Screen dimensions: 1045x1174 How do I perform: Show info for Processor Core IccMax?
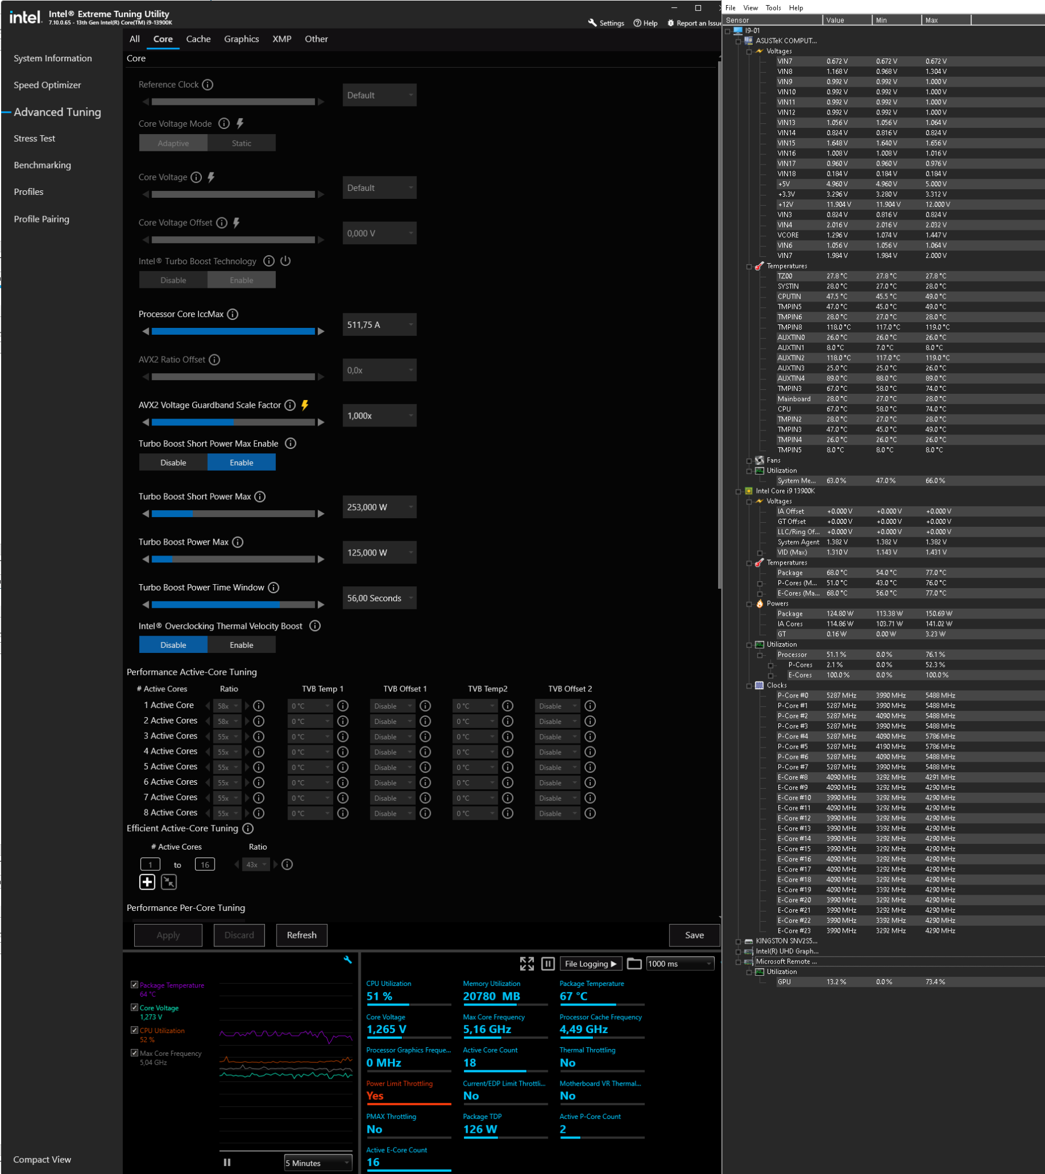point(232,314)
